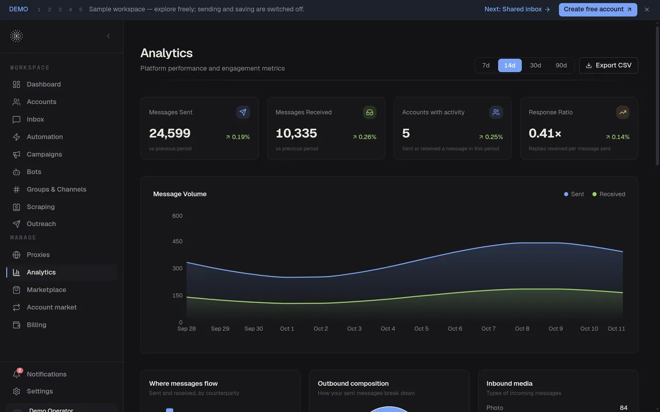Export analytics with Export CSV button
Screen dimensions: 660x412
(x=608, y=65)
